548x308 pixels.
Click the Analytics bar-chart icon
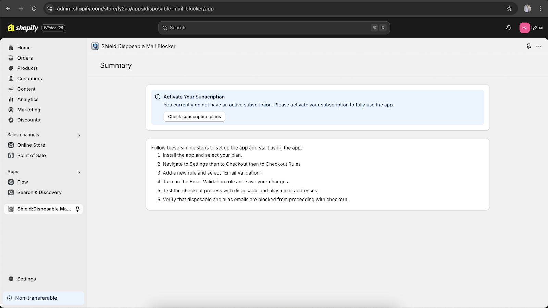pyautogui.click(x=11, y=99)
